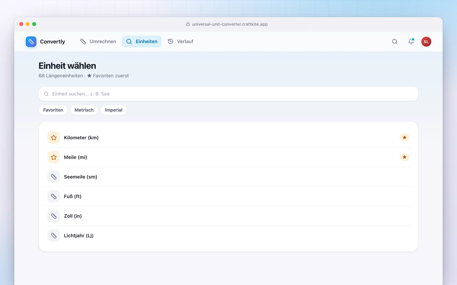Image resolution: width=457 pixels, height=285 pixels.
Task: Open the notifications bell
Action: [x=411, y=42]
